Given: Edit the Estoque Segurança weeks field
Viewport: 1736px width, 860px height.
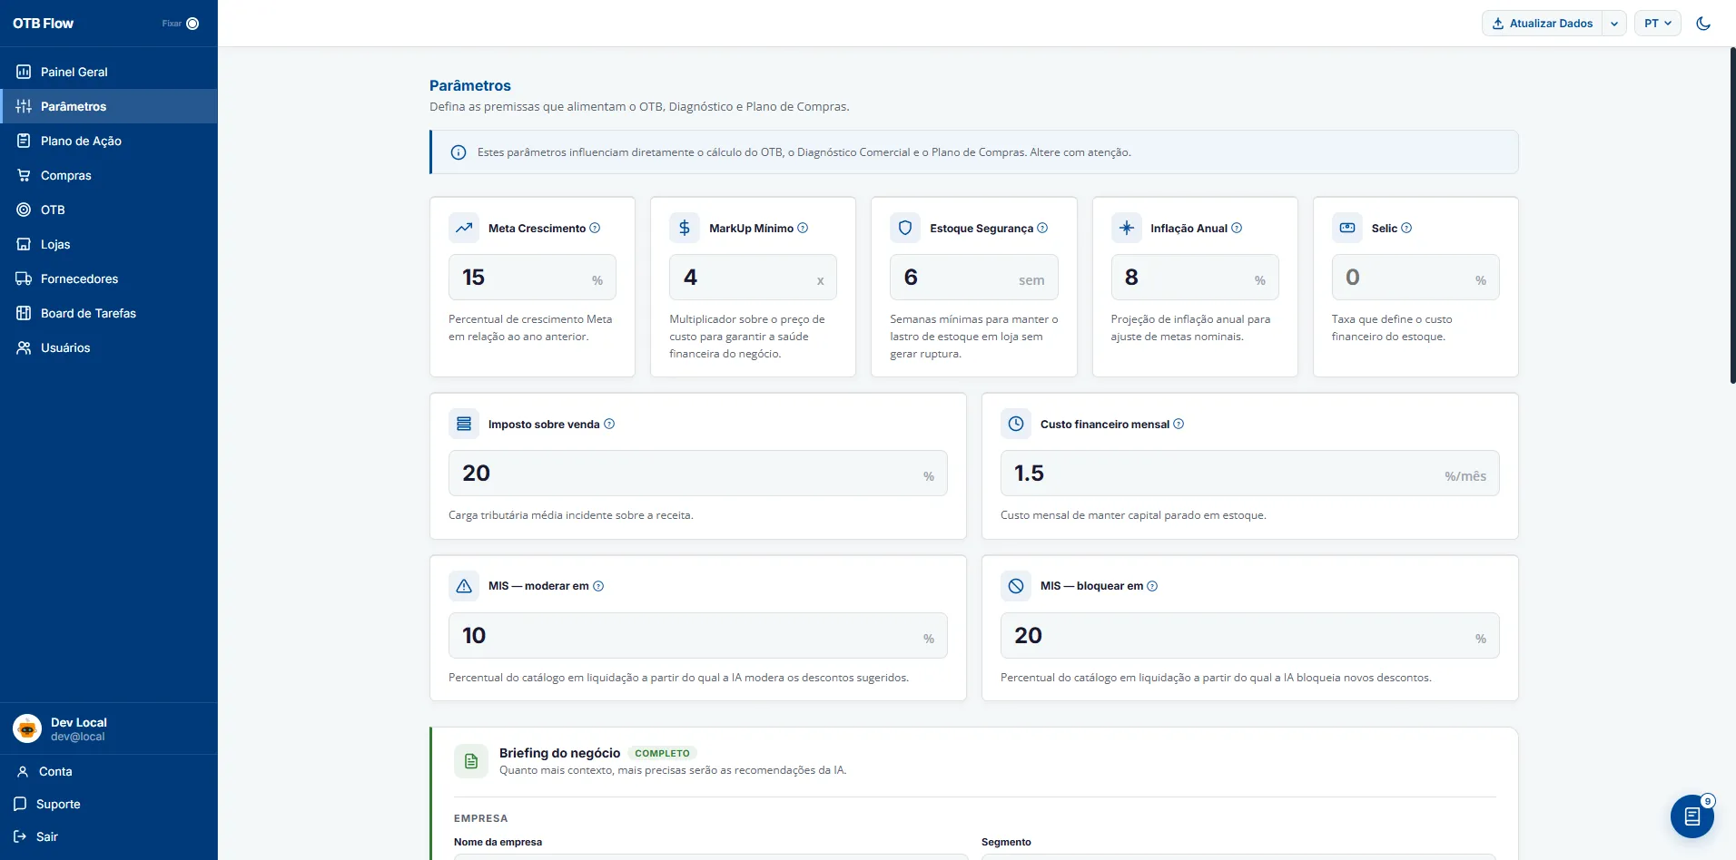Looking at the screenshot, I should tap(974, 278).
